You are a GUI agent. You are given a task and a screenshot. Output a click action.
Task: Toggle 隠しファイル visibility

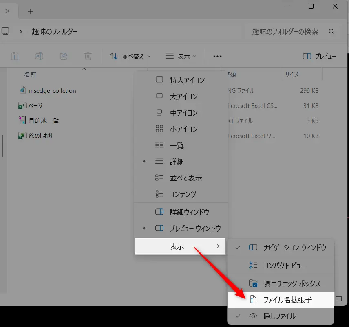279,316
